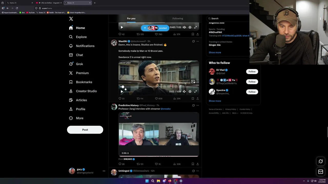Screen dimensions: 328x184
Task: Open floating Messages envelope button
Action: point(321,172)
